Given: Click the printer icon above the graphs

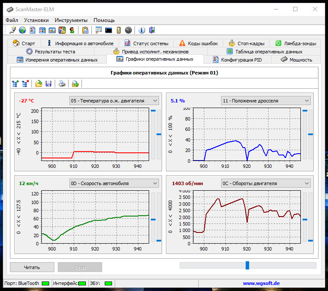Looking at the screenshot, I should pos(62,84).
